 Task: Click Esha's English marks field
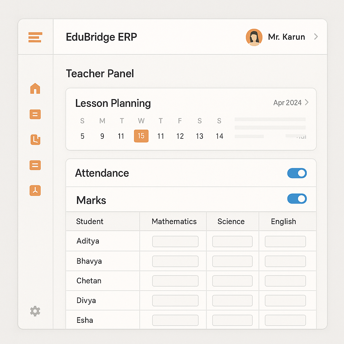coord(285,320)
